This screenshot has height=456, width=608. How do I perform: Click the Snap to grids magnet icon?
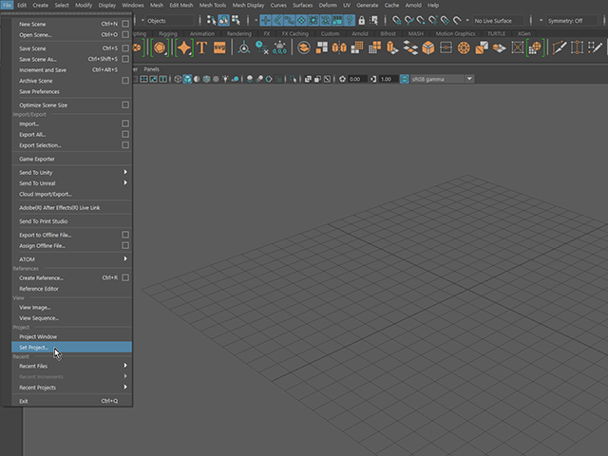396,20
